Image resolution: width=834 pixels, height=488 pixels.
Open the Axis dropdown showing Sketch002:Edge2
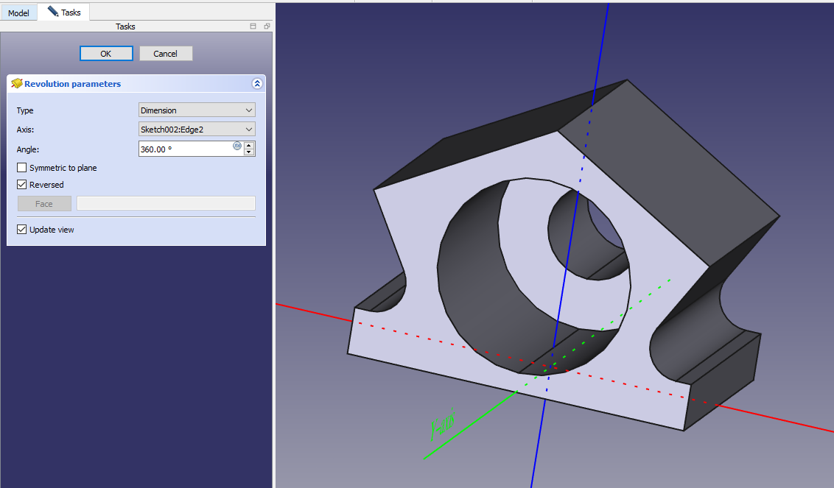(197, 130)
